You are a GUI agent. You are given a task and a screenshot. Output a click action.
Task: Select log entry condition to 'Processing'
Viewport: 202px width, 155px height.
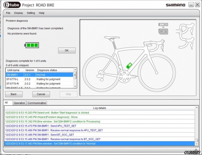100,121
